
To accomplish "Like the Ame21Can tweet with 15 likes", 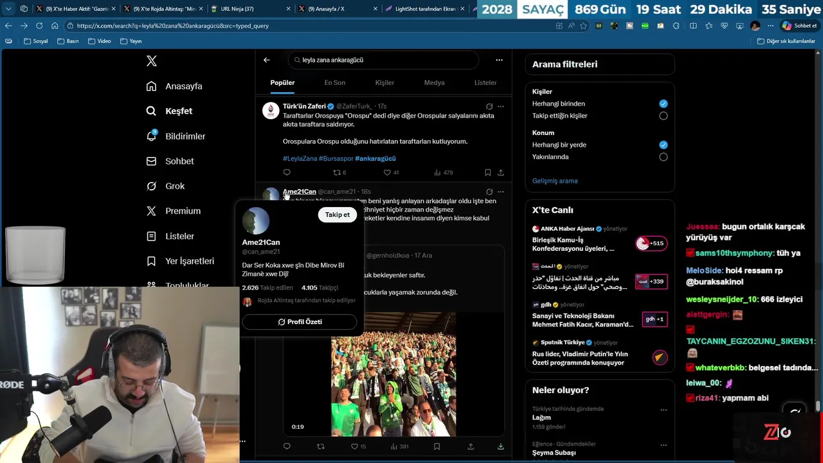I will coord(358,446).
